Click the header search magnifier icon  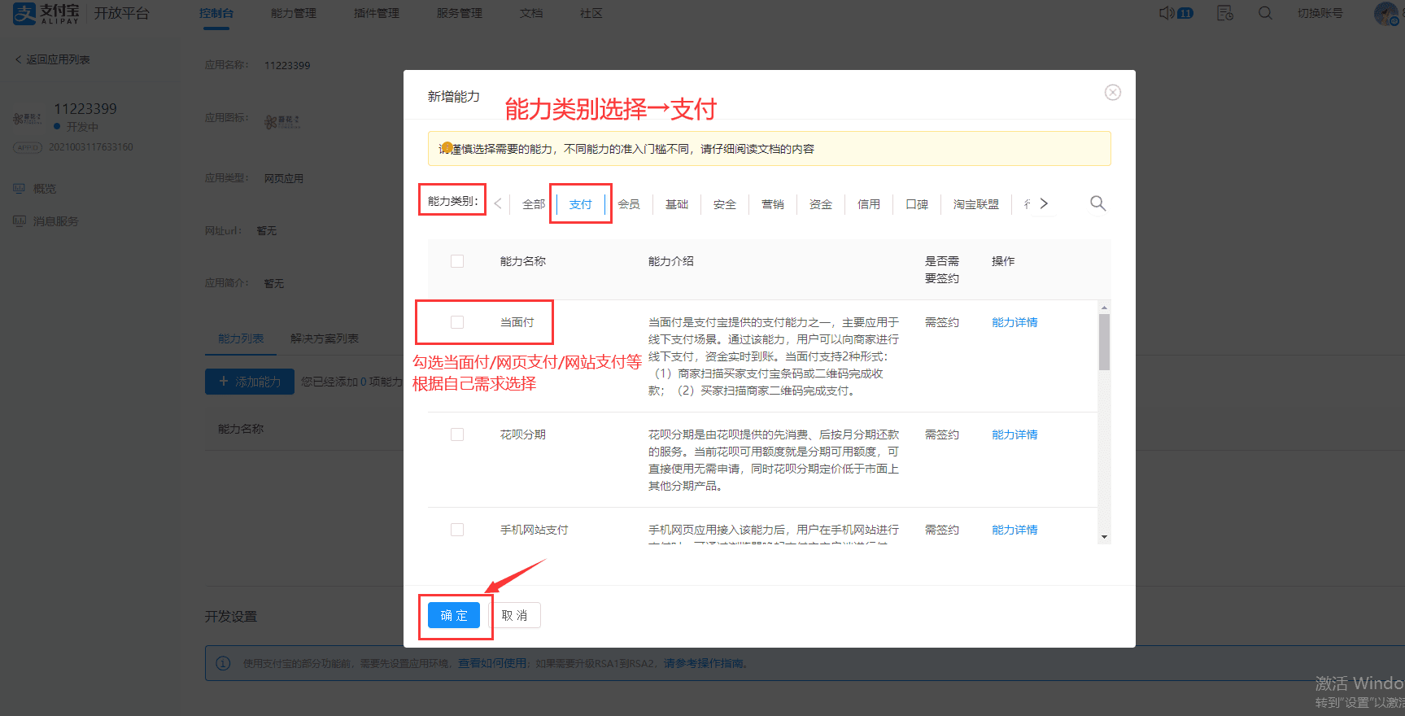(x=1265, y=13)
